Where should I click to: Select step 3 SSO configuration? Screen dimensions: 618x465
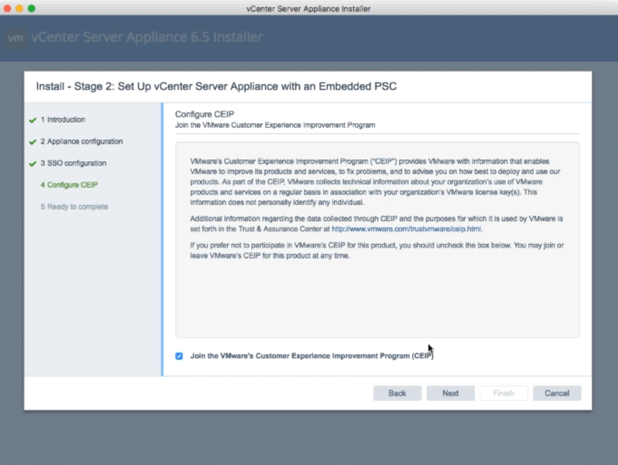coord(73,163)
